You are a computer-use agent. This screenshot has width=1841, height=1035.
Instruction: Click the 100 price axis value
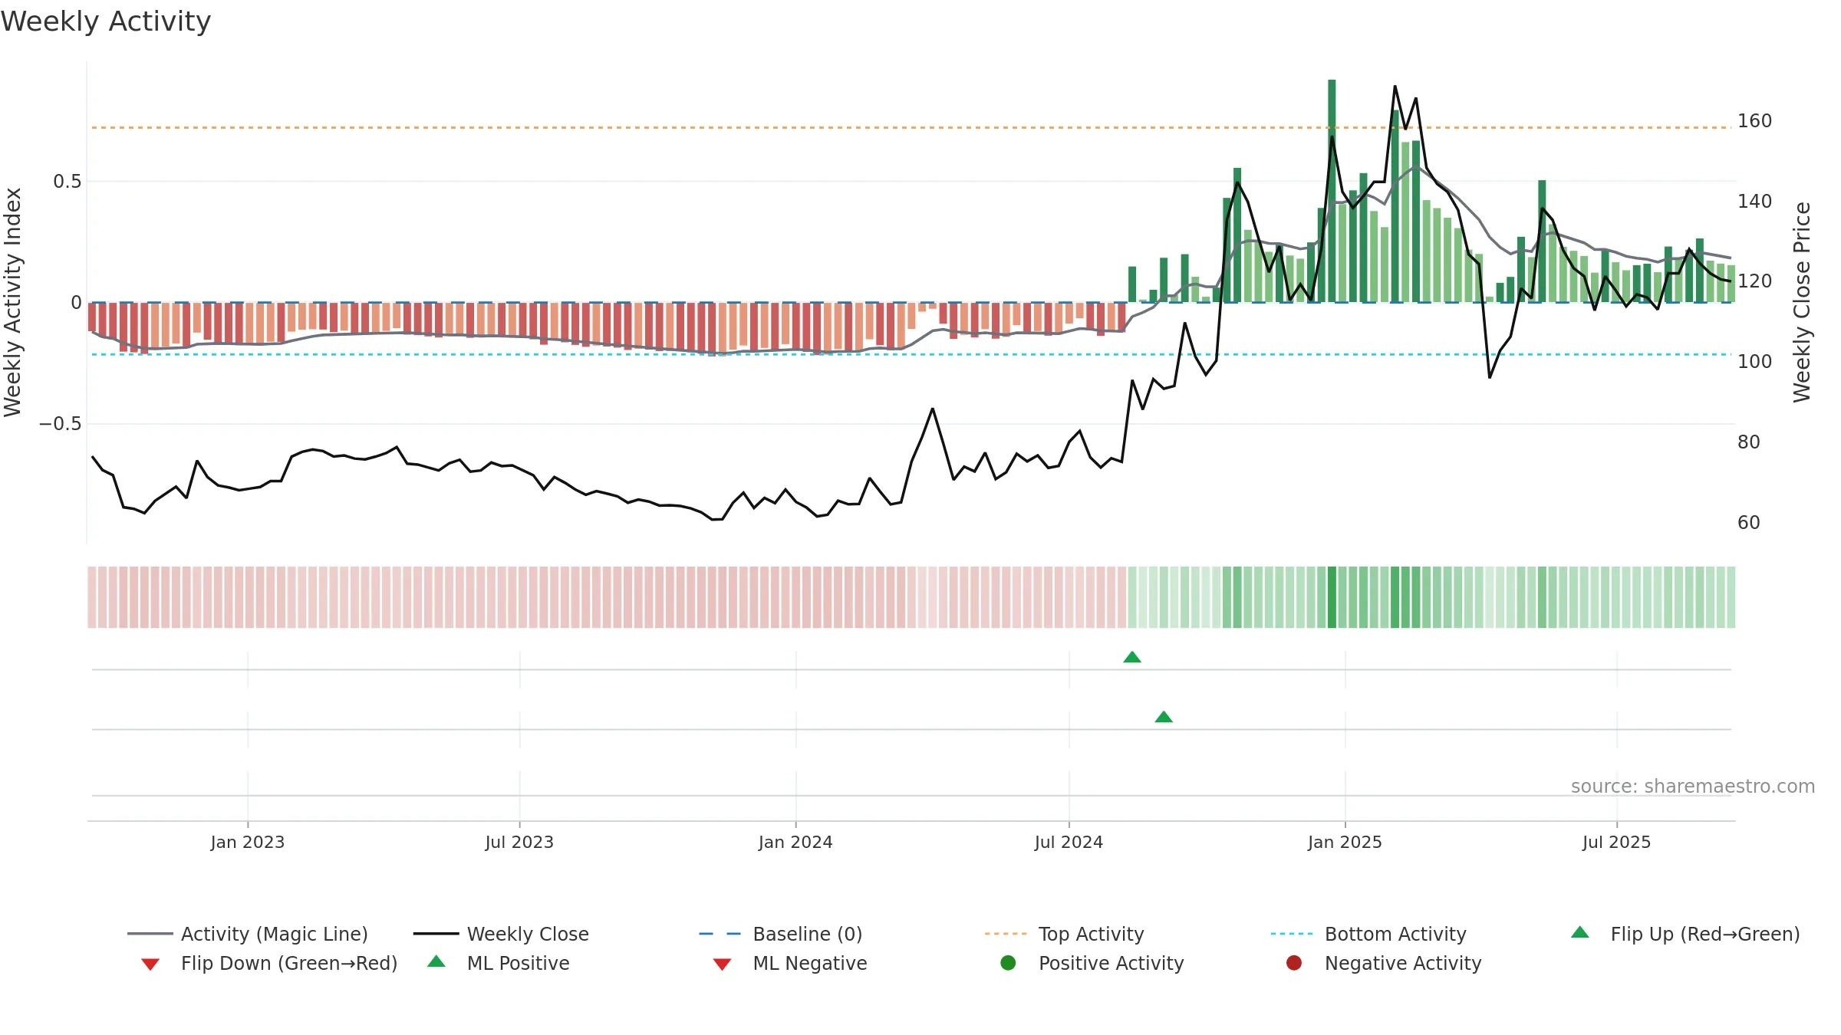1755,362
